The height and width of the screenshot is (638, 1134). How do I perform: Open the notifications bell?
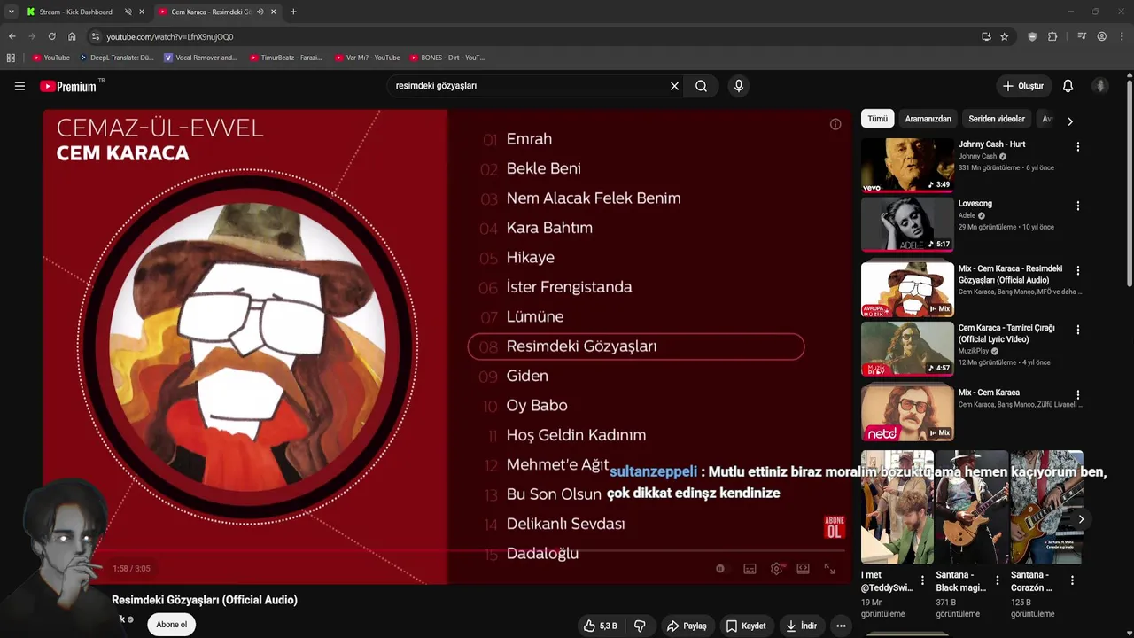pyautogui.click(x=1068, y=86)
